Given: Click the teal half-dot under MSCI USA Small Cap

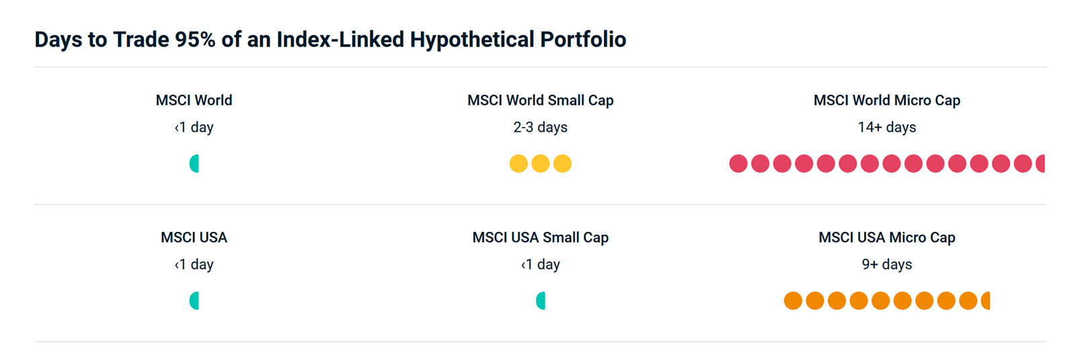Looking at the screenshot, I should (541, 300).
